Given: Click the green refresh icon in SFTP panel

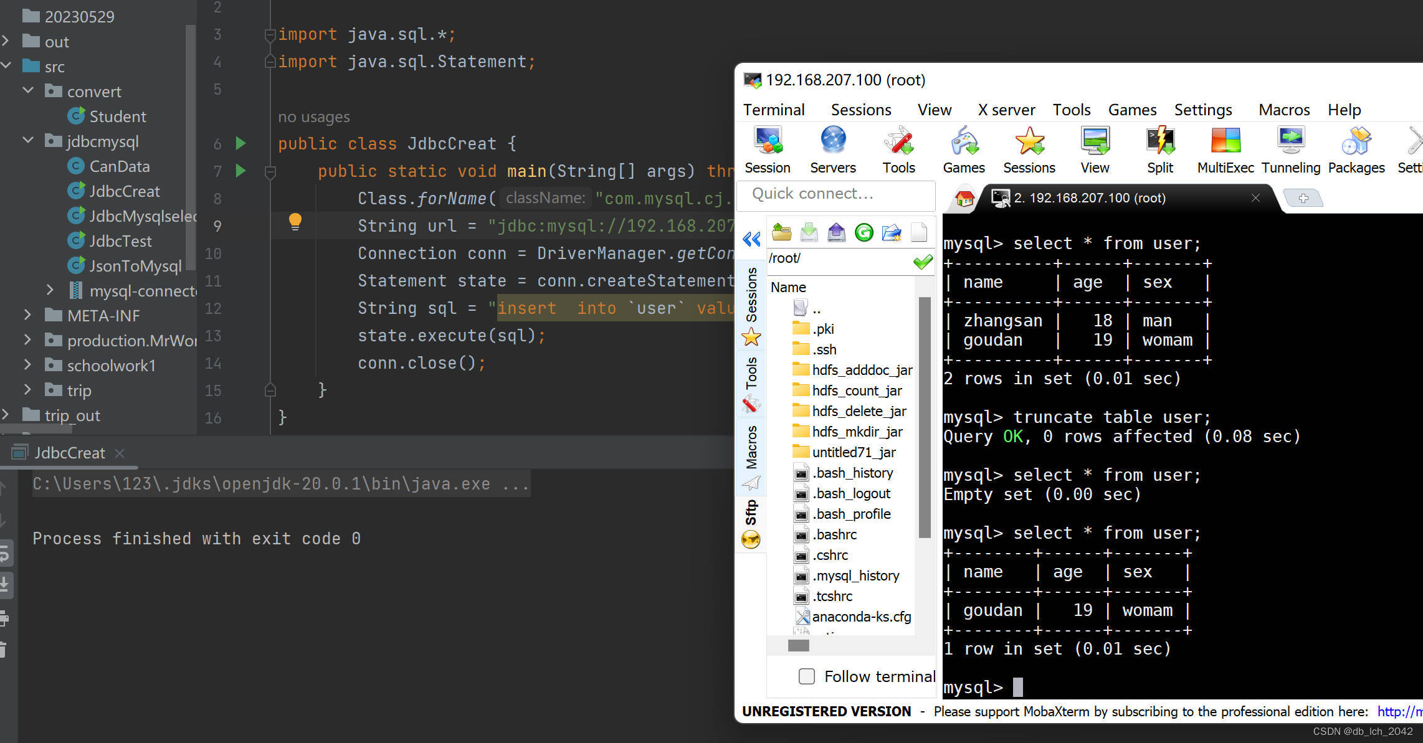Looking at the screenshot, I should 864,233.
